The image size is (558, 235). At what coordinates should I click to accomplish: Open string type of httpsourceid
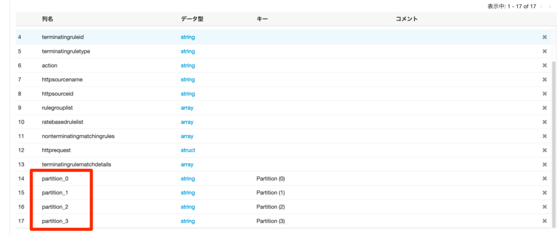[188, 94]
